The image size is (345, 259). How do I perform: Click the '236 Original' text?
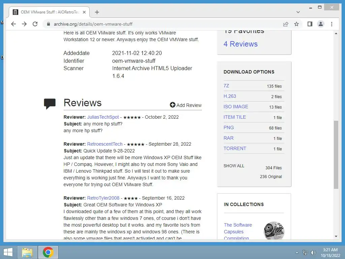271,177
